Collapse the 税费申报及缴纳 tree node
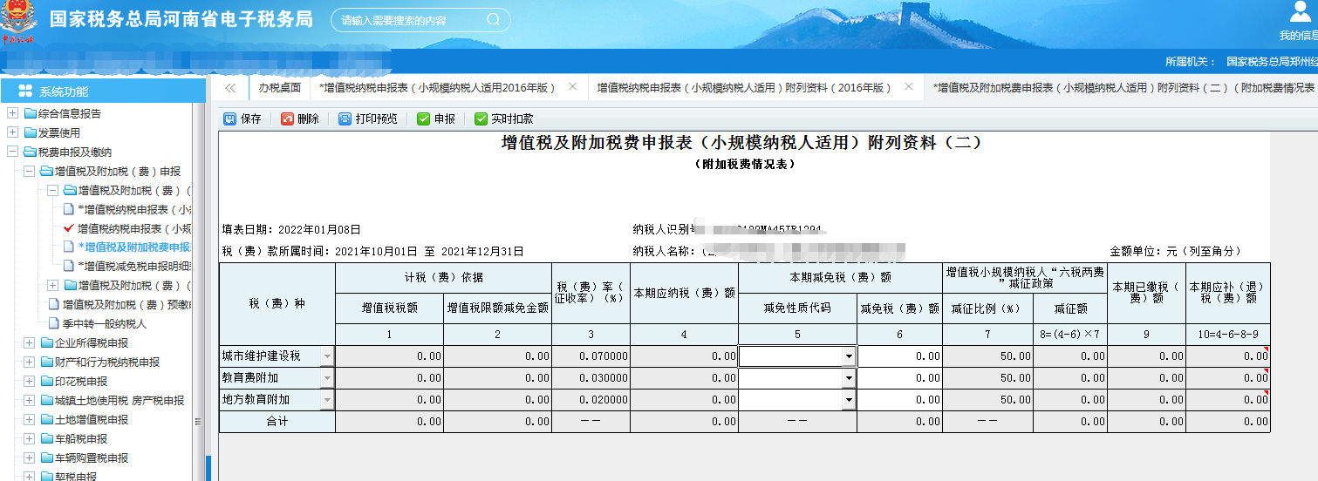Image resolution: width=1318 pixels, height=481 pixels. pos(12,152)
